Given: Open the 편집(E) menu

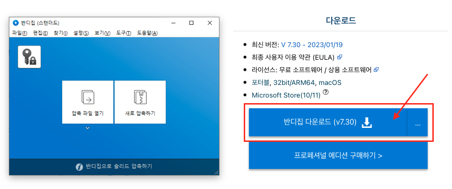Looking at the screenshot, I should click(x=40, y=33).
